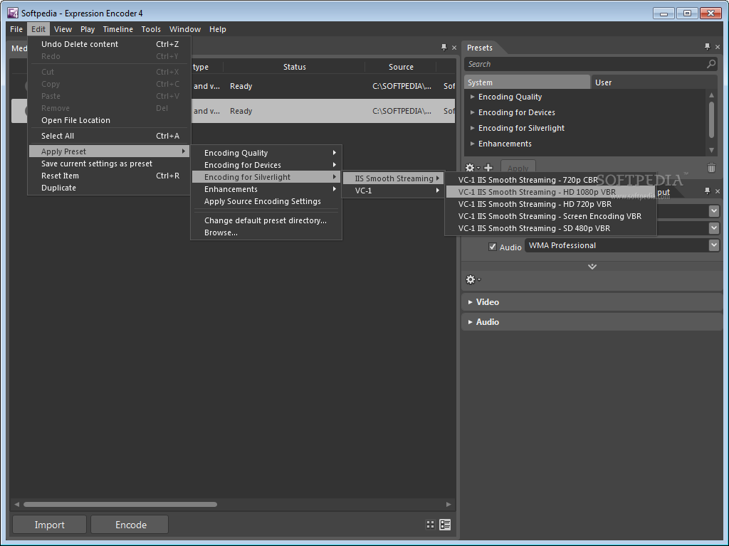Screen dimensions: 729x546
Task: Open Encoding for Devices submenu
Action: pyautogui.click(x=266, y=165)
